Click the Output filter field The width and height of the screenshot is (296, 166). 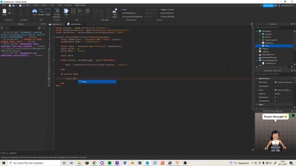[x=20, y=28]
